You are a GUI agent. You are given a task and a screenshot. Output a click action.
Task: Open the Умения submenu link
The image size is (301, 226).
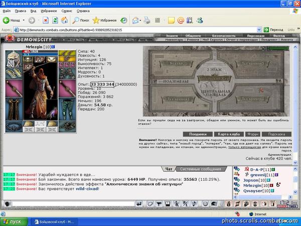pos(193,40)
